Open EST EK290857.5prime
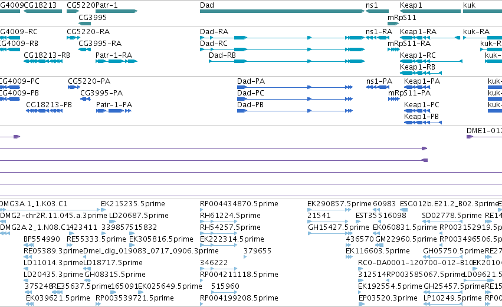502x307 pixels. pyautogui.click(x=339, y=204)
